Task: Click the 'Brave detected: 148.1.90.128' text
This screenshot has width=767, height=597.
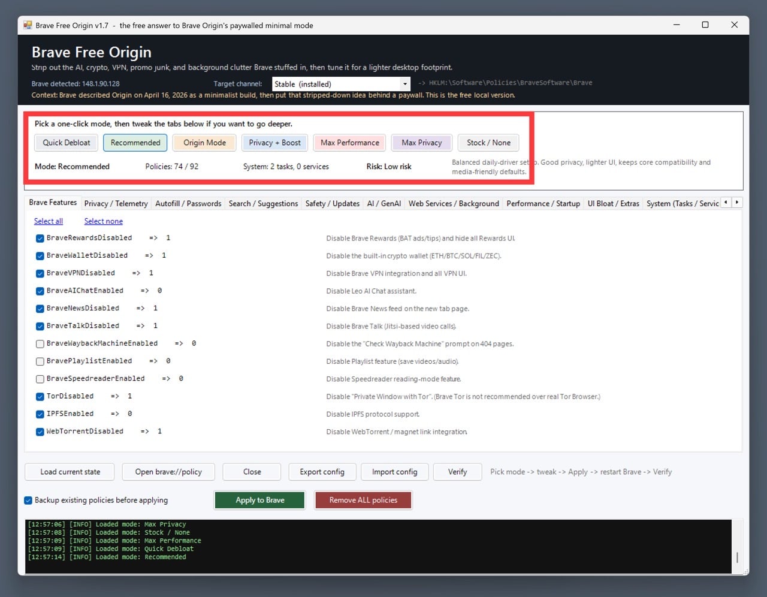Action: click(76, 84)
